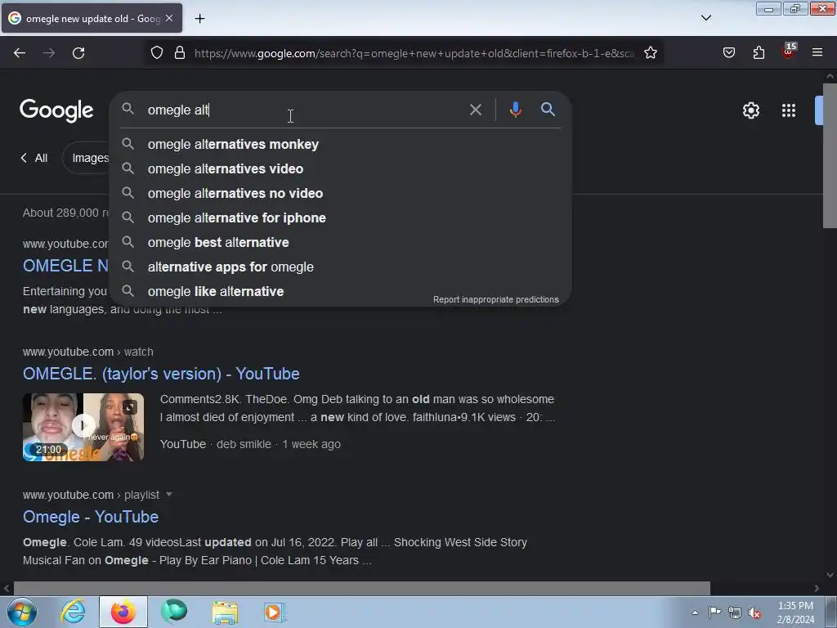Open the taskbar clock 1:35 PM

pyautogui.click(x=795, y=612)
